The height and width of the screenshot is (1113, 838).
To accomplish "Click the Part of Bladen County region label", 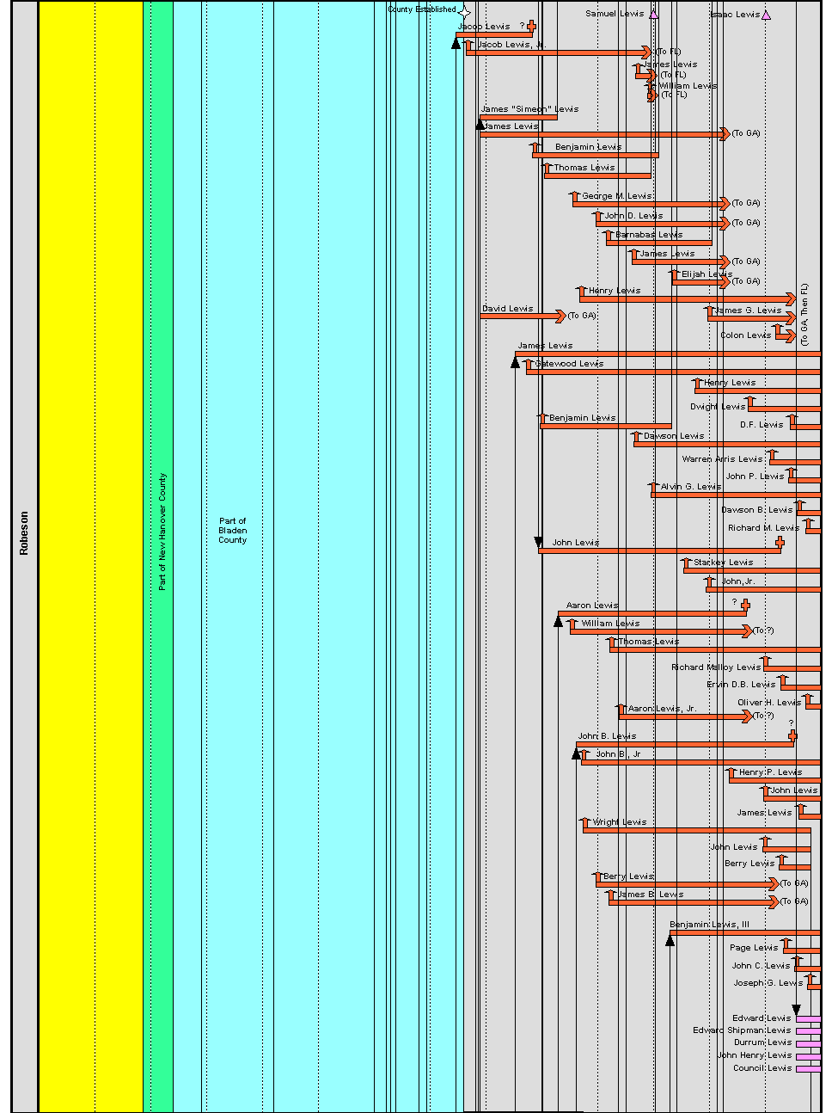I will tap(232, 531).
